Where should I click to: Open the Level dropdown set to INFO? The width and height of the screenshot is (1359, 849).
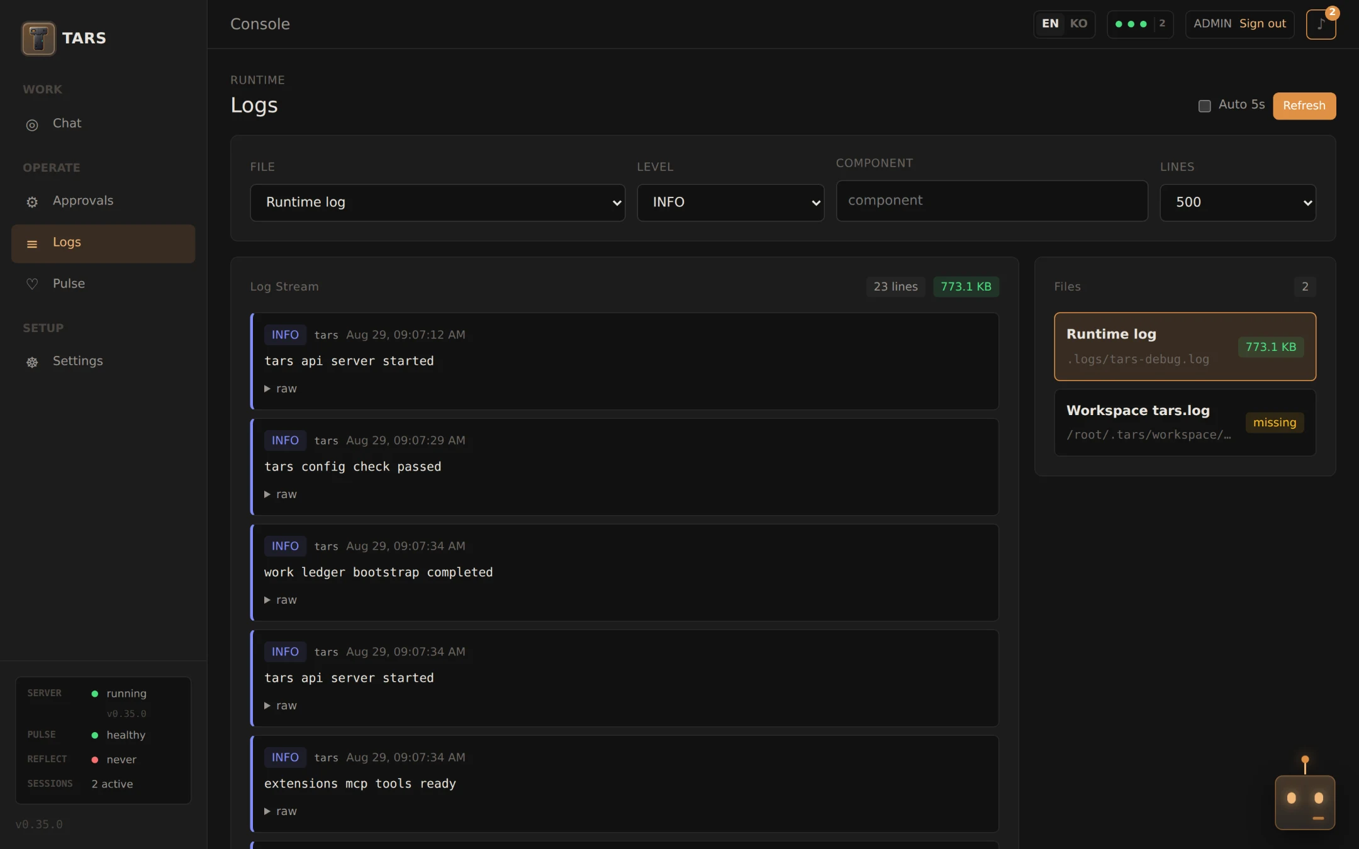[x=730, y=203]
